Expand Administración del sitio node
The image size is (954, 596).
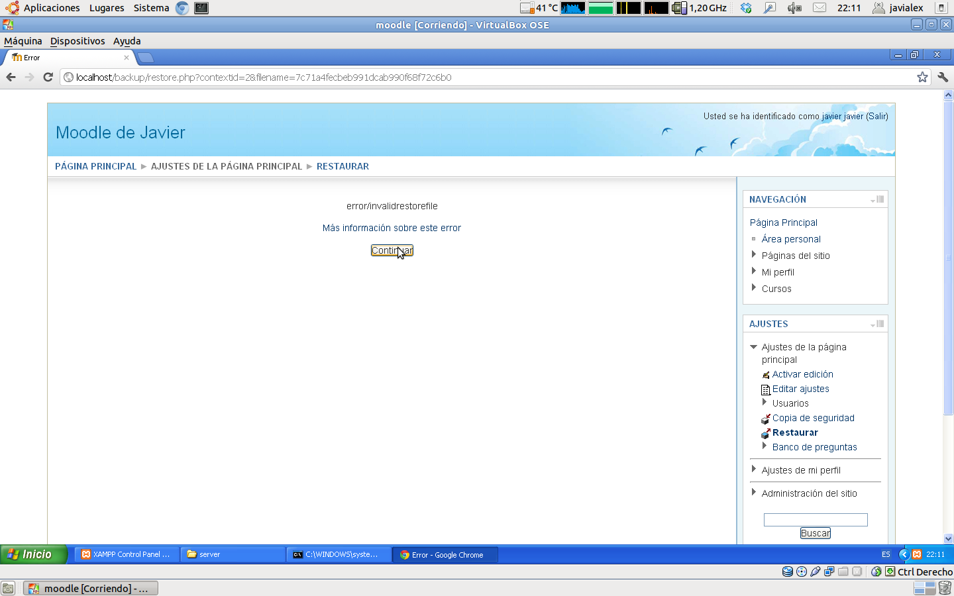point(754,493)
